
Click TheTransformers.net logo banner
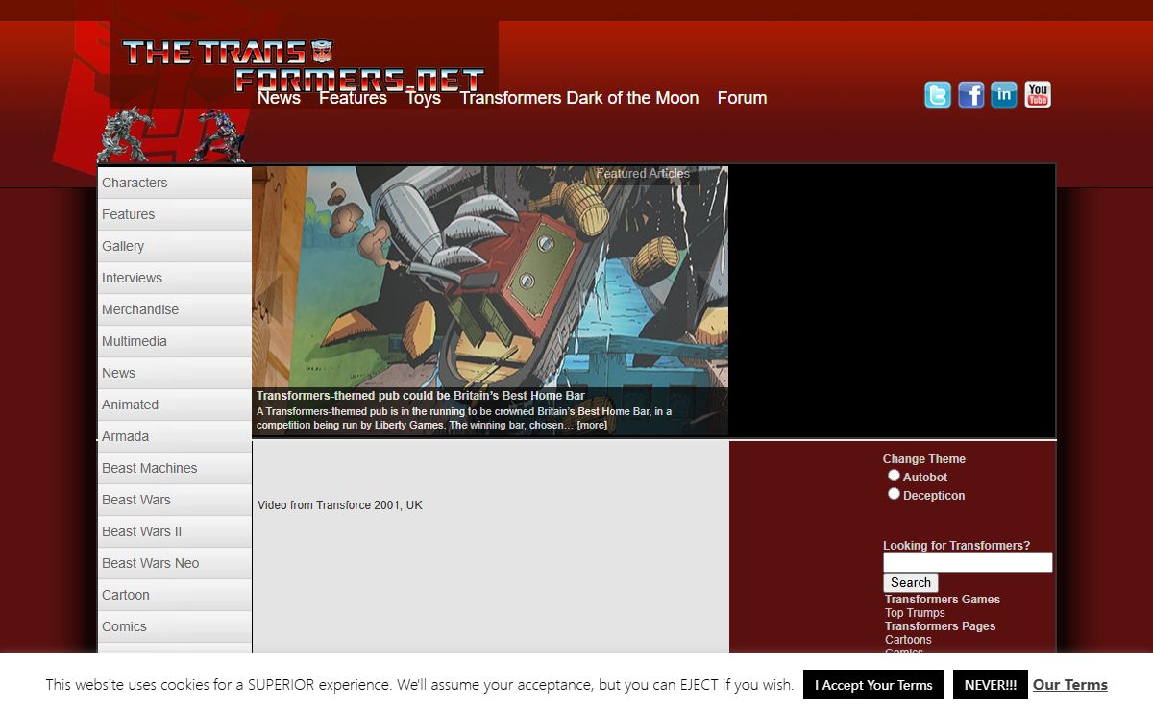click(304, 65)
